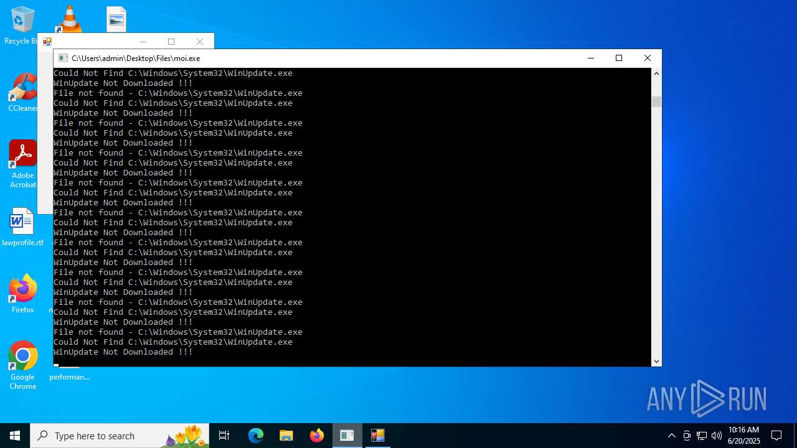The height and width of the screenshot is (448, 797).
Task: Click the first 'Could Not Find' console line
Action: [173, 73]
